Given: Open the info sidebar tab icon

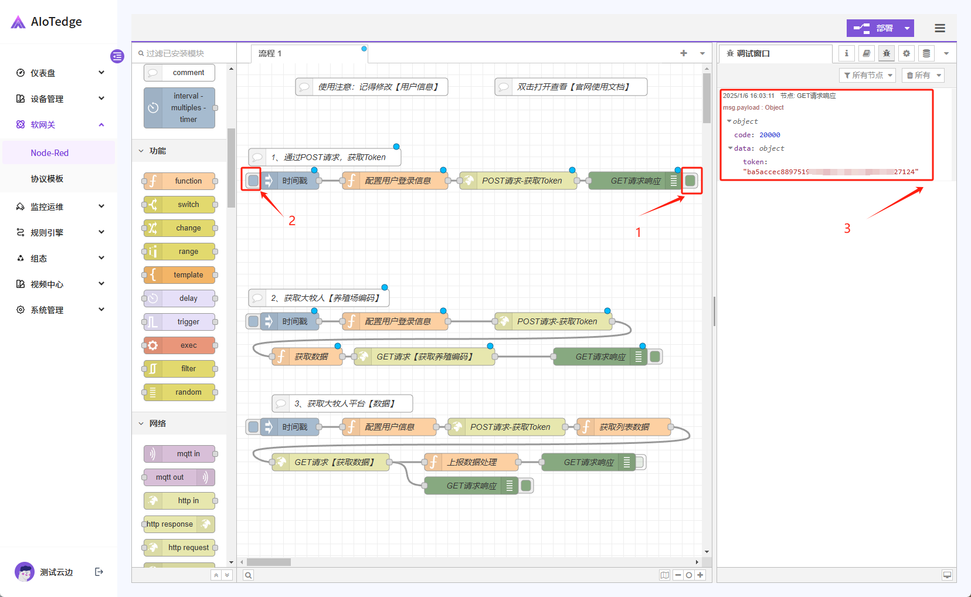Looking at the screenshot, I should tap(846, 53).
